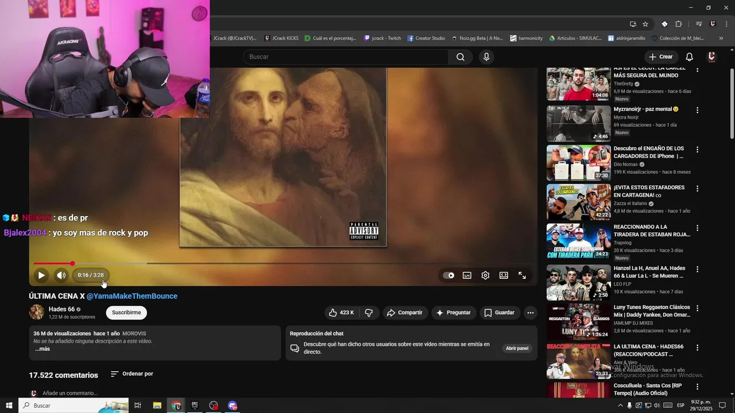Save video with the Guardar button
This screenshot has height=413, width=735.
499,313
